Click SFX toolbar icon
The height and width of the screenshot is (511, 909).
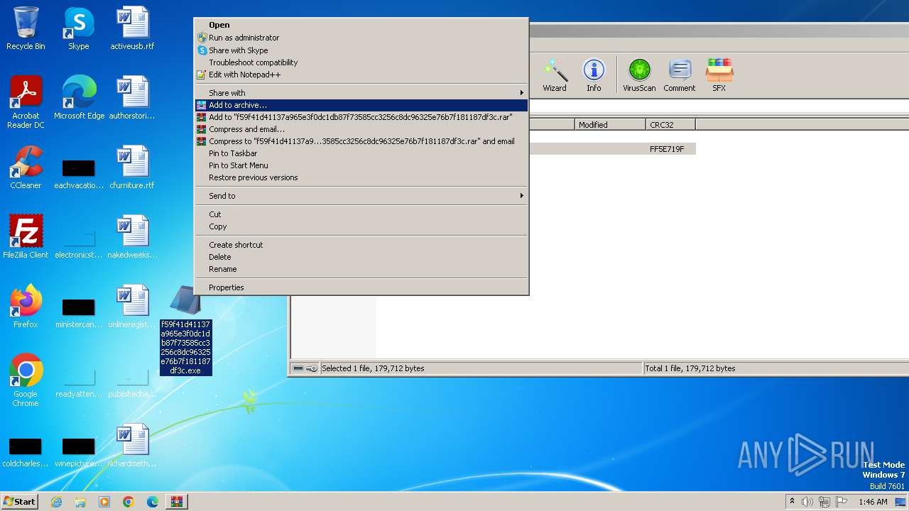click(x=719, y=75)
